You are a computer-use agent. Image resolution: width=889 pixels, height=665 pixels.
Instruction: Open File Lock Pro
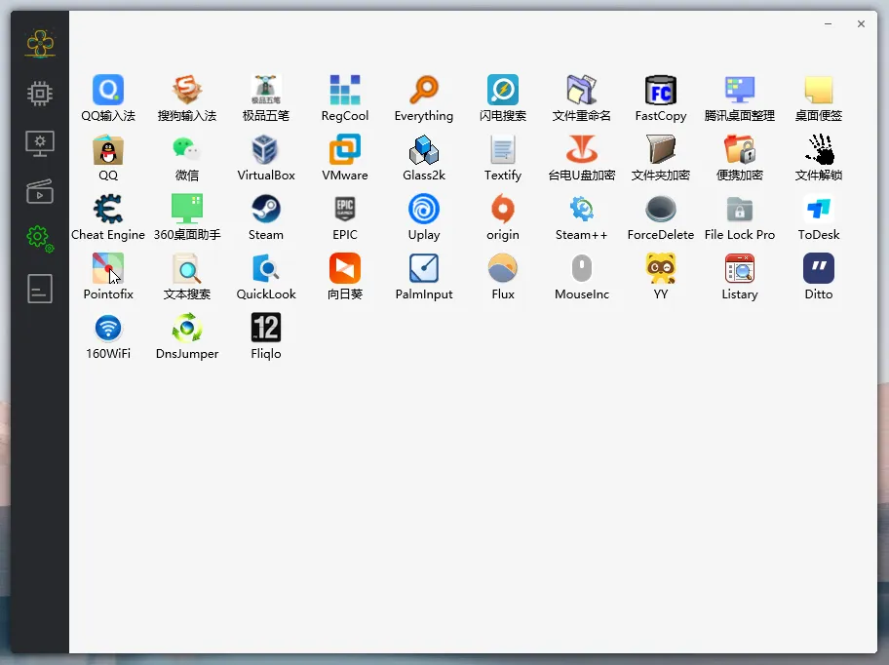tap(739, 209)
